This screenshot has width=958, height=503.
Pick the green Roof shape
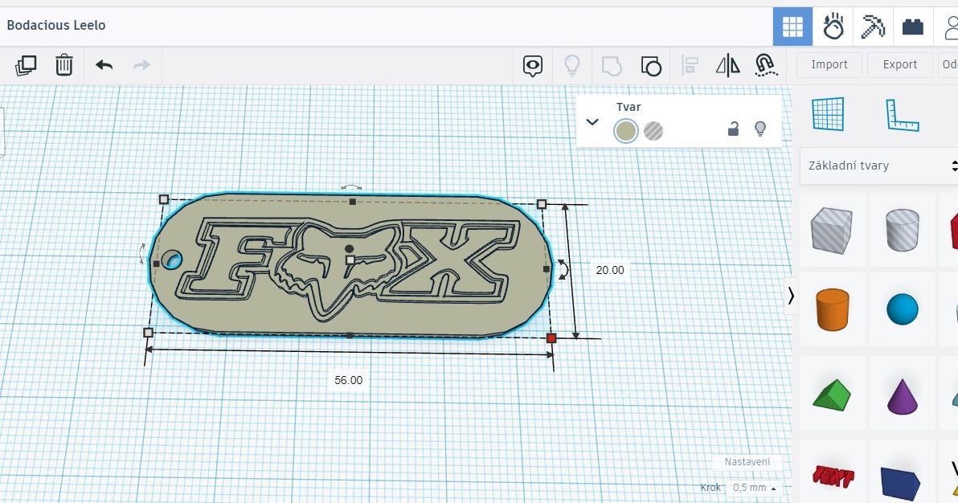(x=832, y=395)
